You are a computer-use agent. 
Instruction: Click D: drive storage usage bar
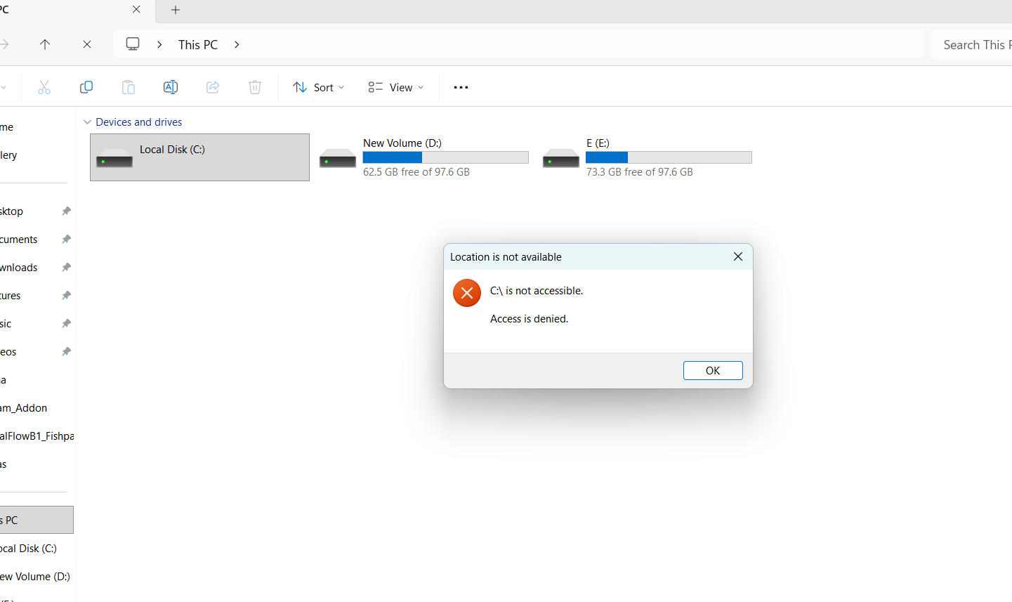445,157
